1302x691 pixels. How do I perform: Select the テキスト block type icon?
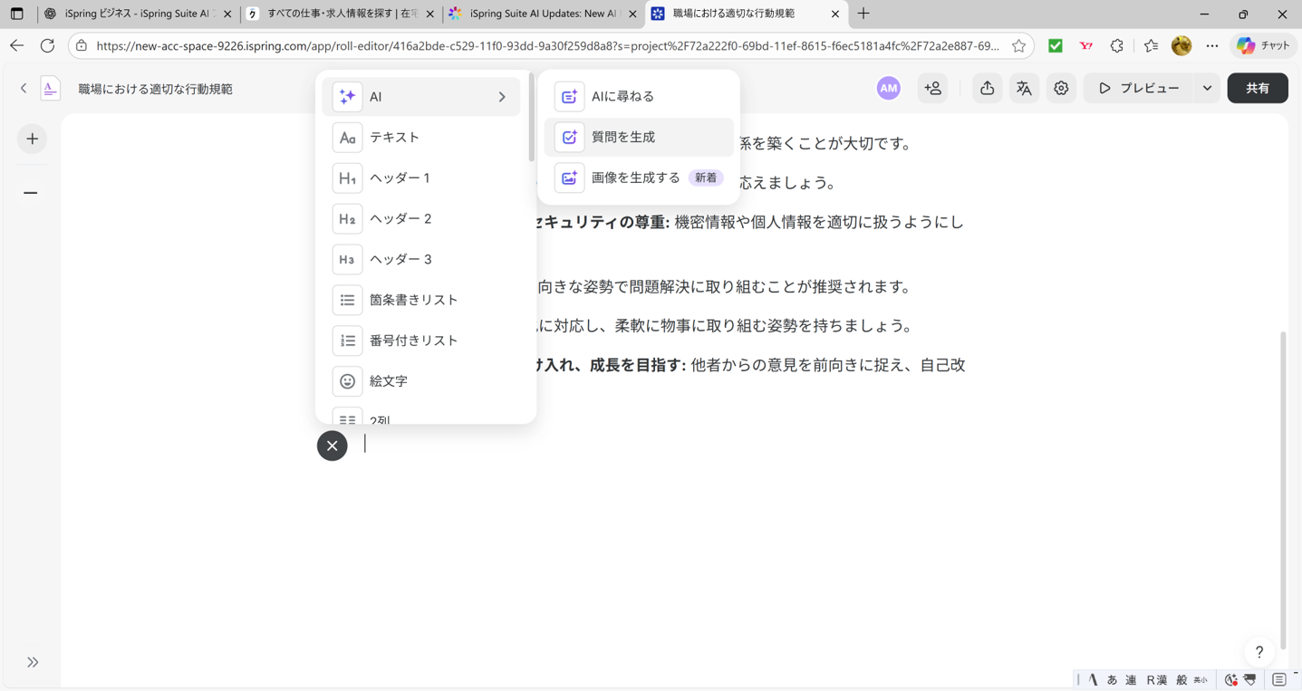pos(347,137)
